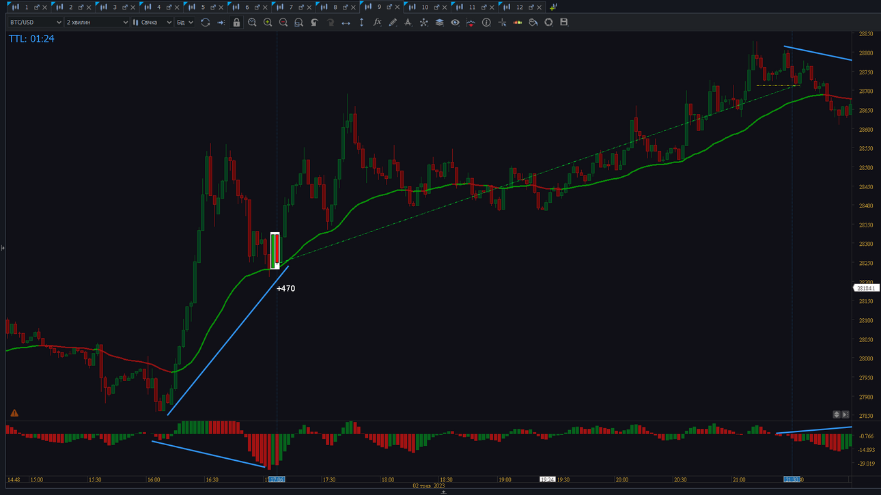Click the indicator panel up-down arrows button
This screenshot has height=495, width=881.
pyautogui.click(x=837, y=414)
